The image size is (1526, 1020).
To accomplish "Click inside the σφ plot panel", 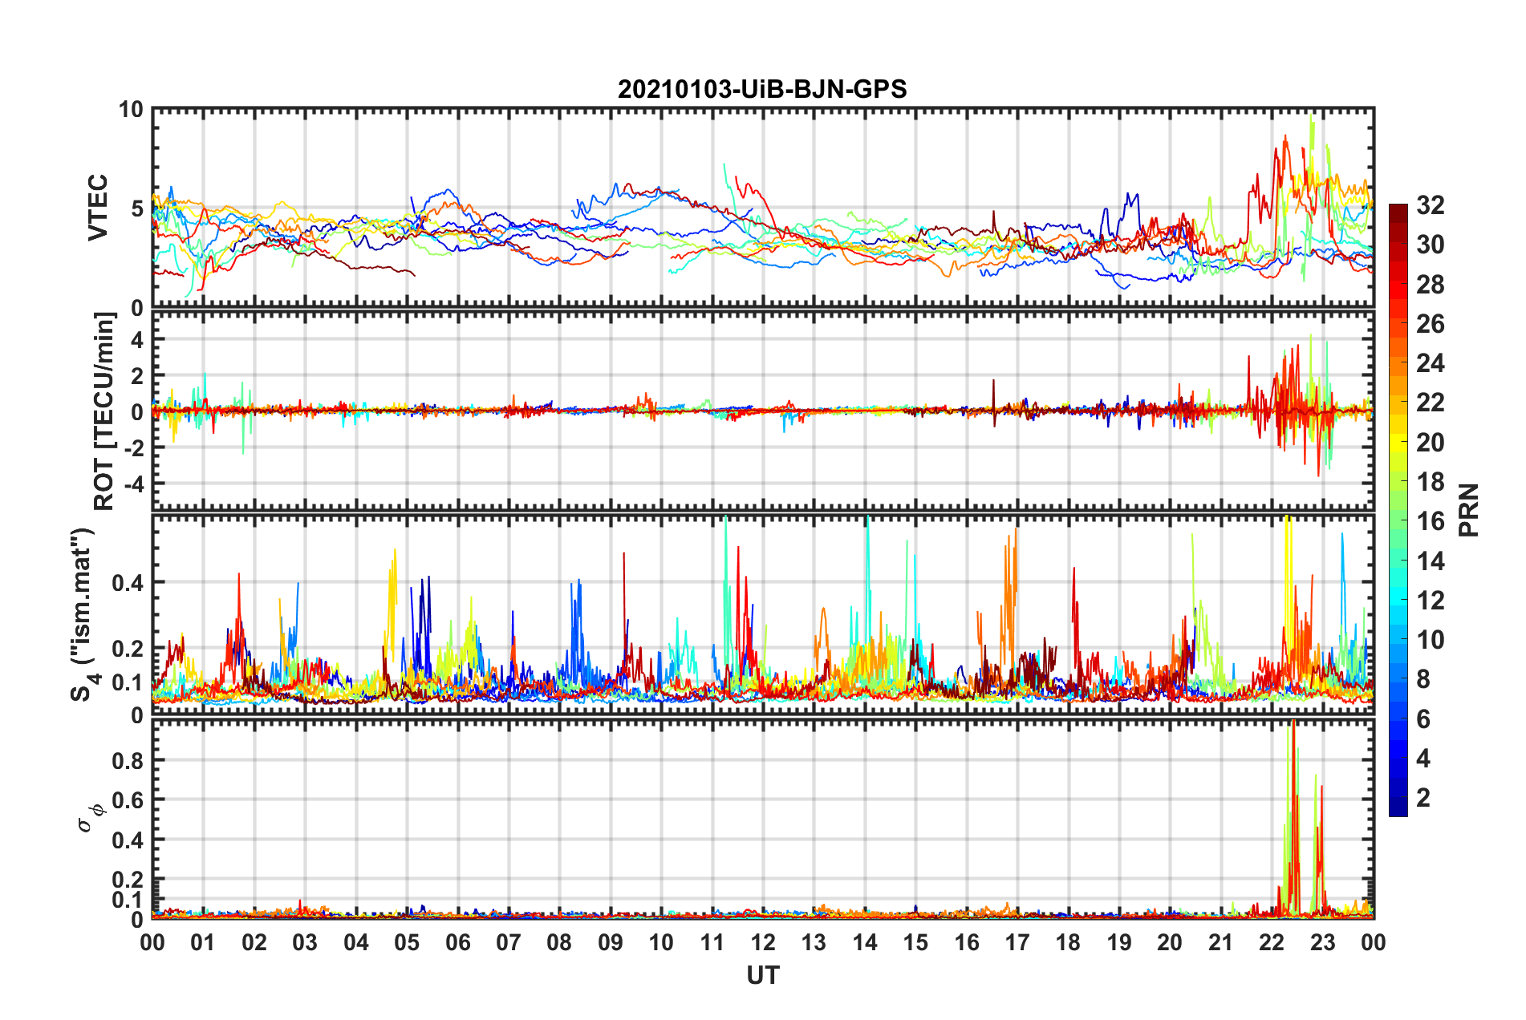I will pyautogui.click(x=763, y=819).
